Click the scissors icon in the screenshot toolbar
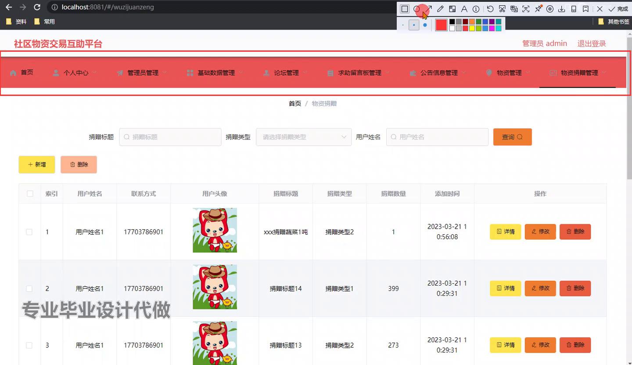The width and height of the screenshot is (632, 365). point(502,9)
